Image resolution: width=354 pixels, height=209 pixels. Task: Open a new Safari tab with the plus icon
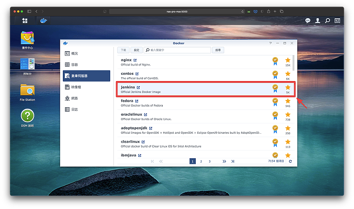[x=275, y=11]
